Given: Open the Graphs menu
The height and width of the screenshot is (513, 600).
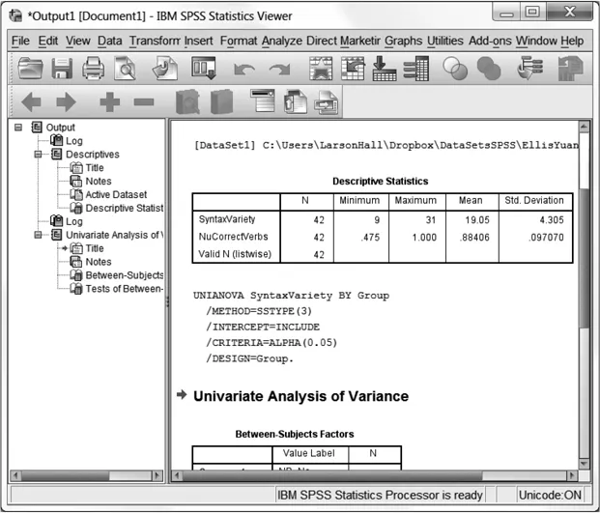Looking at the screenshot, I should (404, 41).
